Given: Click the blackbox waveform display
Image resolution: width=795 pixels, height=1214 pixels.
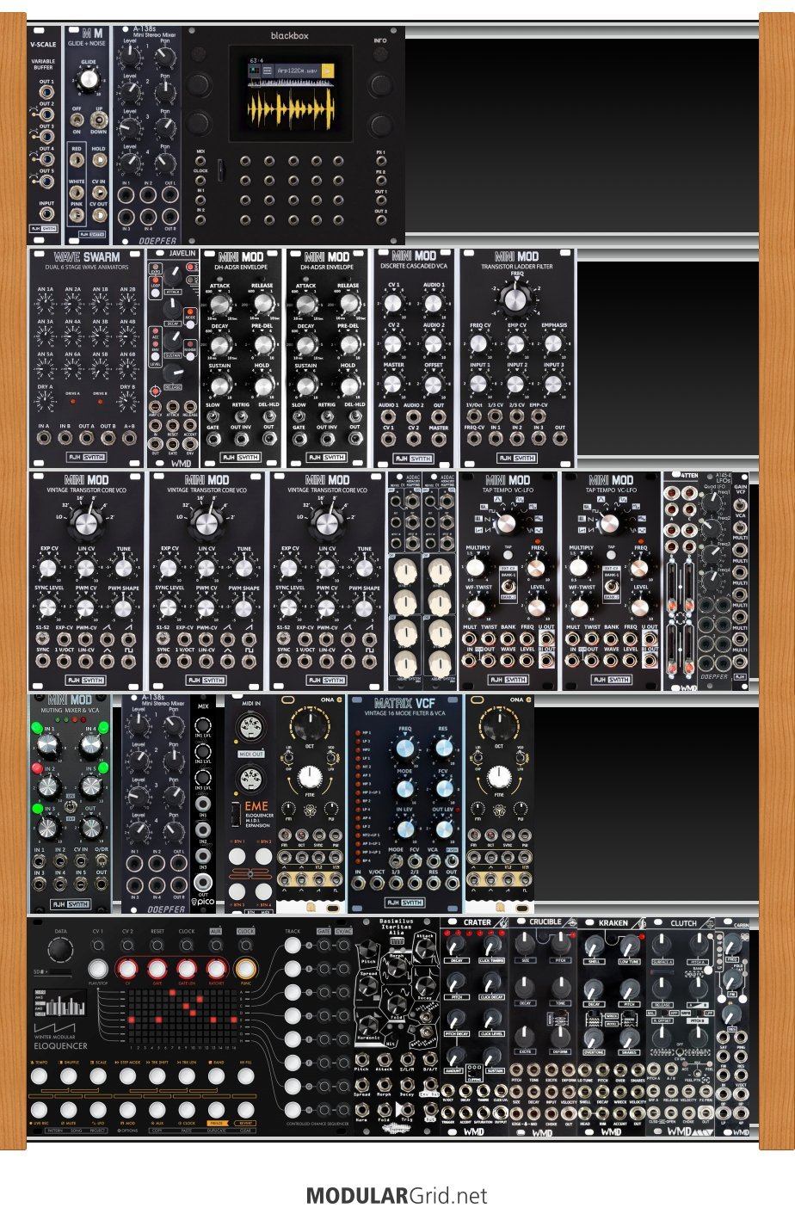Looking at the screenshot, I should click(x=291, y=108).
